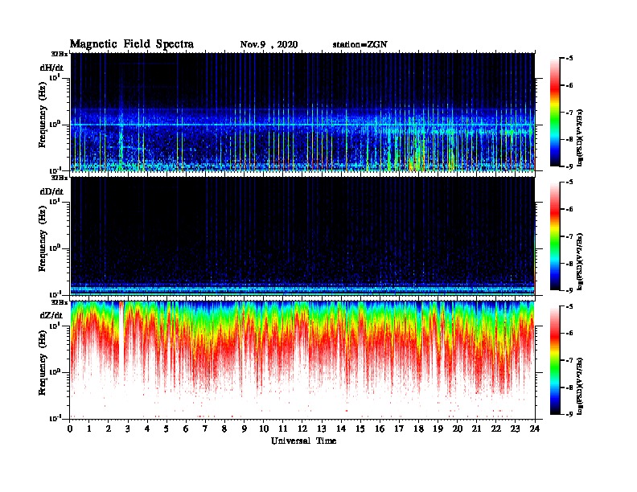
Task: Click the dZ/dt spectrogram plot
Action: click(302, 360)
